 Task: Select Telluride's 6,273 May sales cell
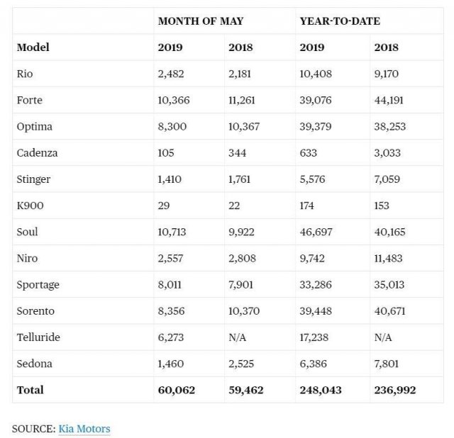pyautogui.click(x=172, y=337)
